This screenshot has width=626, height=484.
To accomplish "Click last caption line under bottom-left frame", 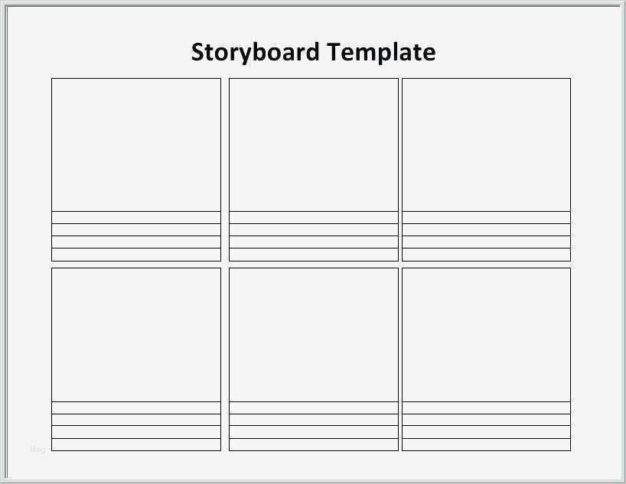I will [x=136, y=444].
